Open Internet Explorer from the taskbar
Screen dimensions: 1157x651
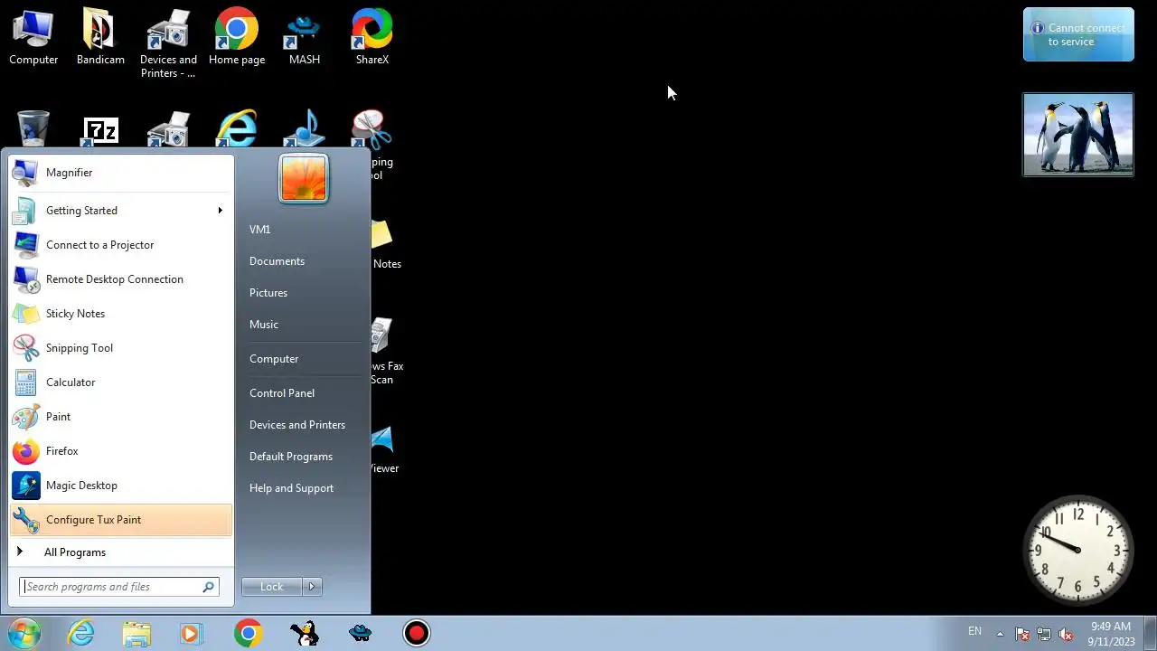81,633
